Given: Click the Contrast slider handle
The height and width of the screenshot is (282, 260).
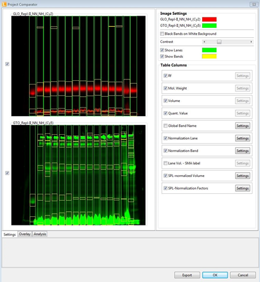Looking at the screenshot, I should pos(219,42).
